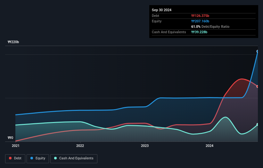Click the blue Equity legend dot

[x=32, y=158]
